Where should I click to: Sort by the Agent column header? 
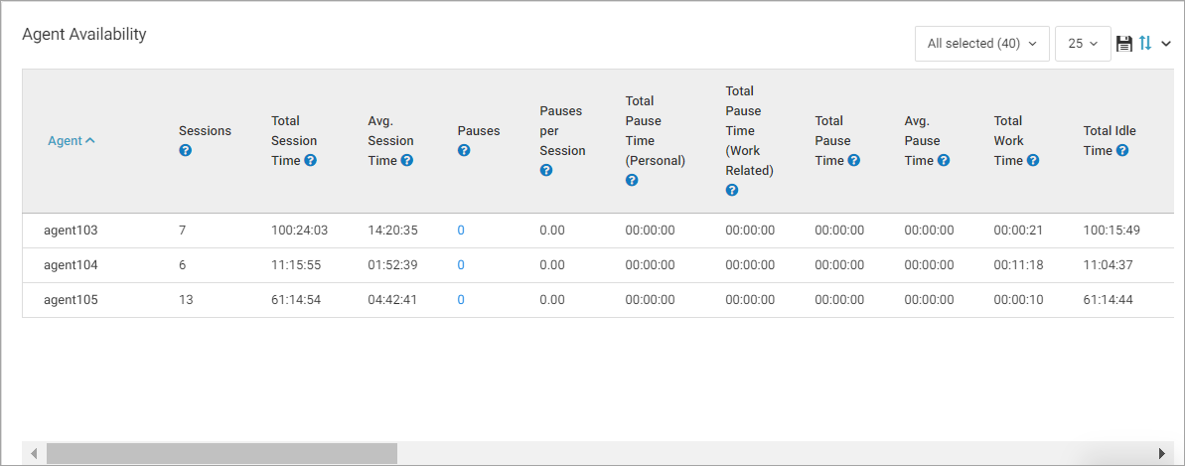coord(72,141)
